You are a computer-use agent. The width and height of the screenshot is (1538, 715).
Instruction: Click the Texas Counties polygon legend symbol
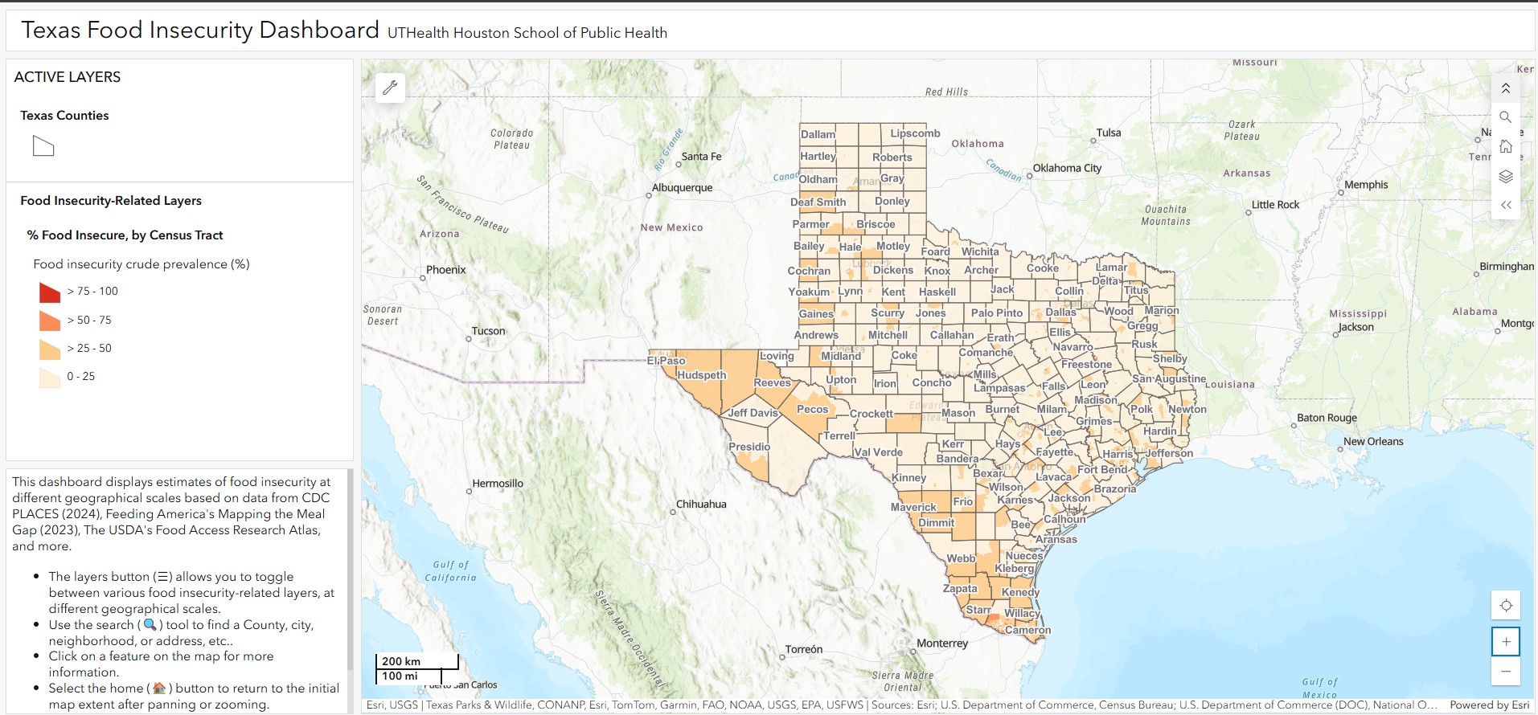(x=43, y=146)
